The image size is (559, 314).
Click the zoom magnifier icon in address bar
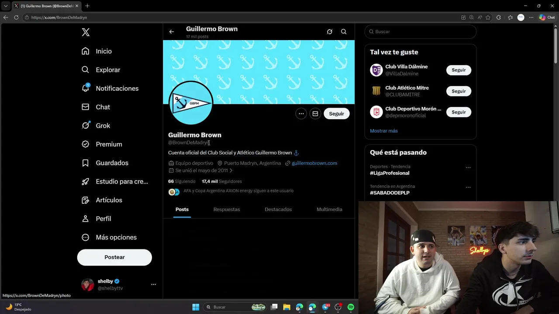(471, 17)
